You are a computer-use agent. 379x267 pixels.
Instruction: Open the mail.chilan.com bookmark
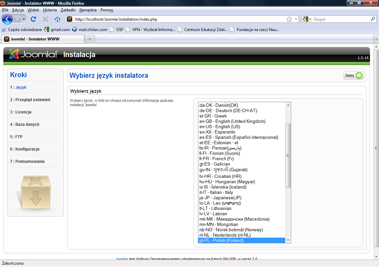tap(90, 29)
